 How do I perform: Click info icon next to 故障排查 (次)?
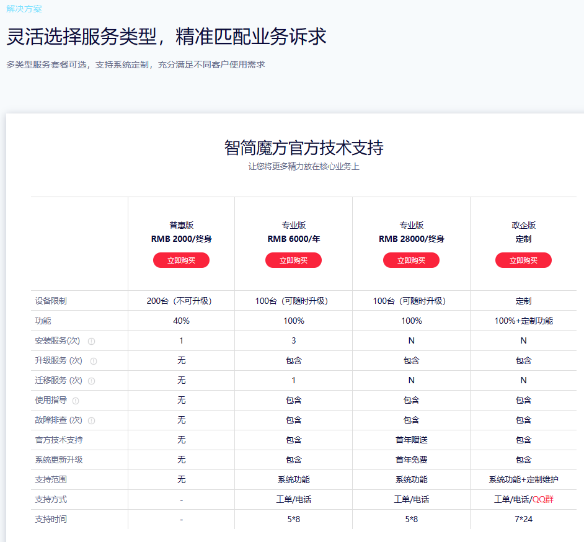(x=91, y=420)
